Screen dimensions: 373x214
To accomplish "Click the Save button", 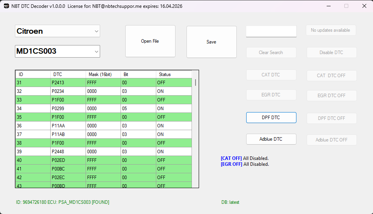I will click(x=212, y=42).
